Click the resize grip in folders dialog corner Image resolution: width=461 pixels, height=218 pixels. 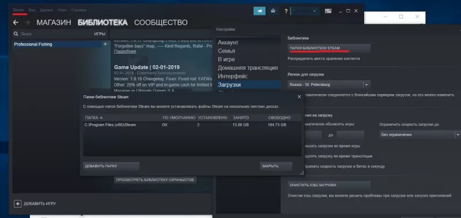tap(301, 173)
